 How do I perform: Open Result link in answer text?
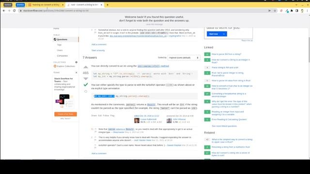pos(151,104)
